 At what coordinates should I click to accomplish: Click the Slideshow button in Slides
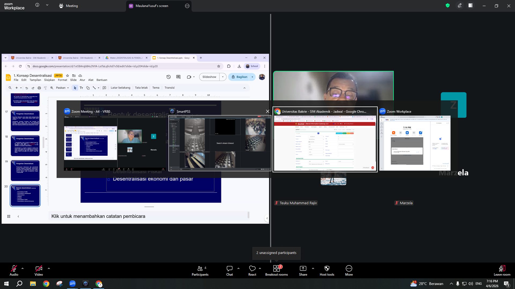click(209, 77)
